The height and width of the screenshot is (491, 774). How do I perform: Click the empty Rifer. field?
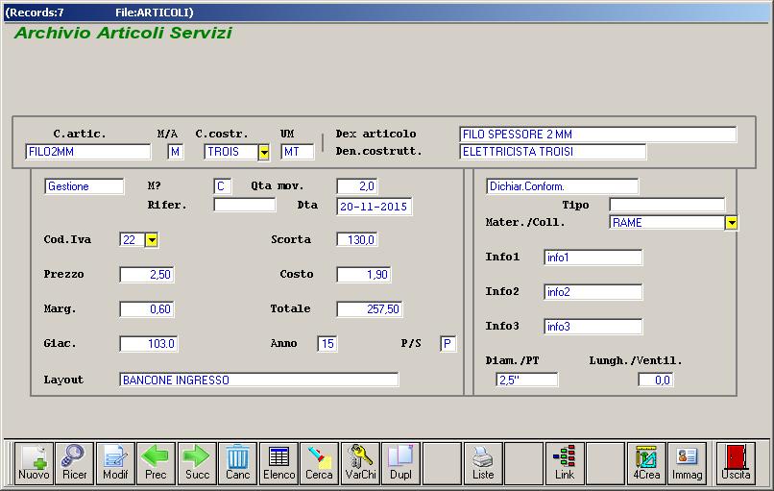(244, 205)
